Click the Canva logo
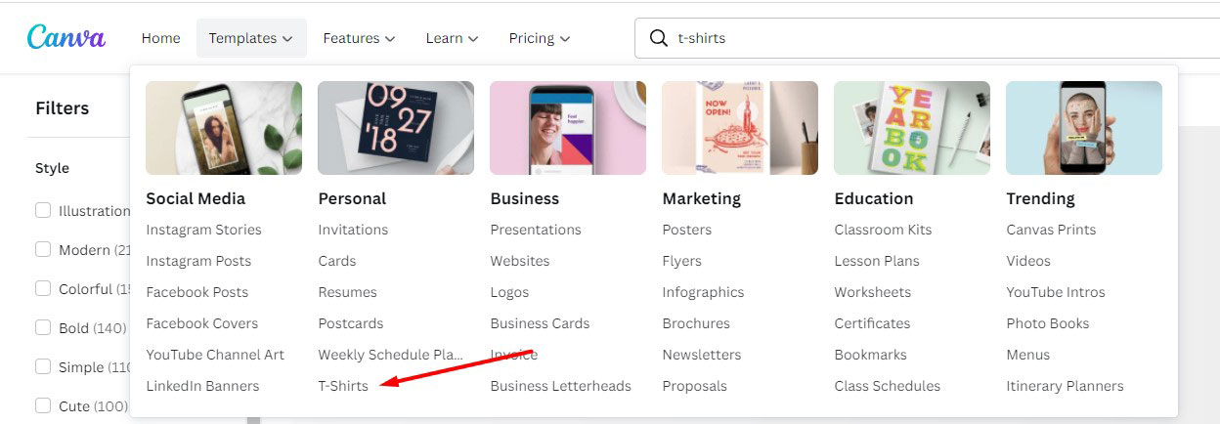This screenshot has width=1220, height=424. click(x=66, y=37)
